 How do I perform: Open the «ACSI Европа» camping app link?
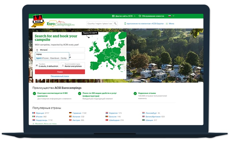coord(144,24)
